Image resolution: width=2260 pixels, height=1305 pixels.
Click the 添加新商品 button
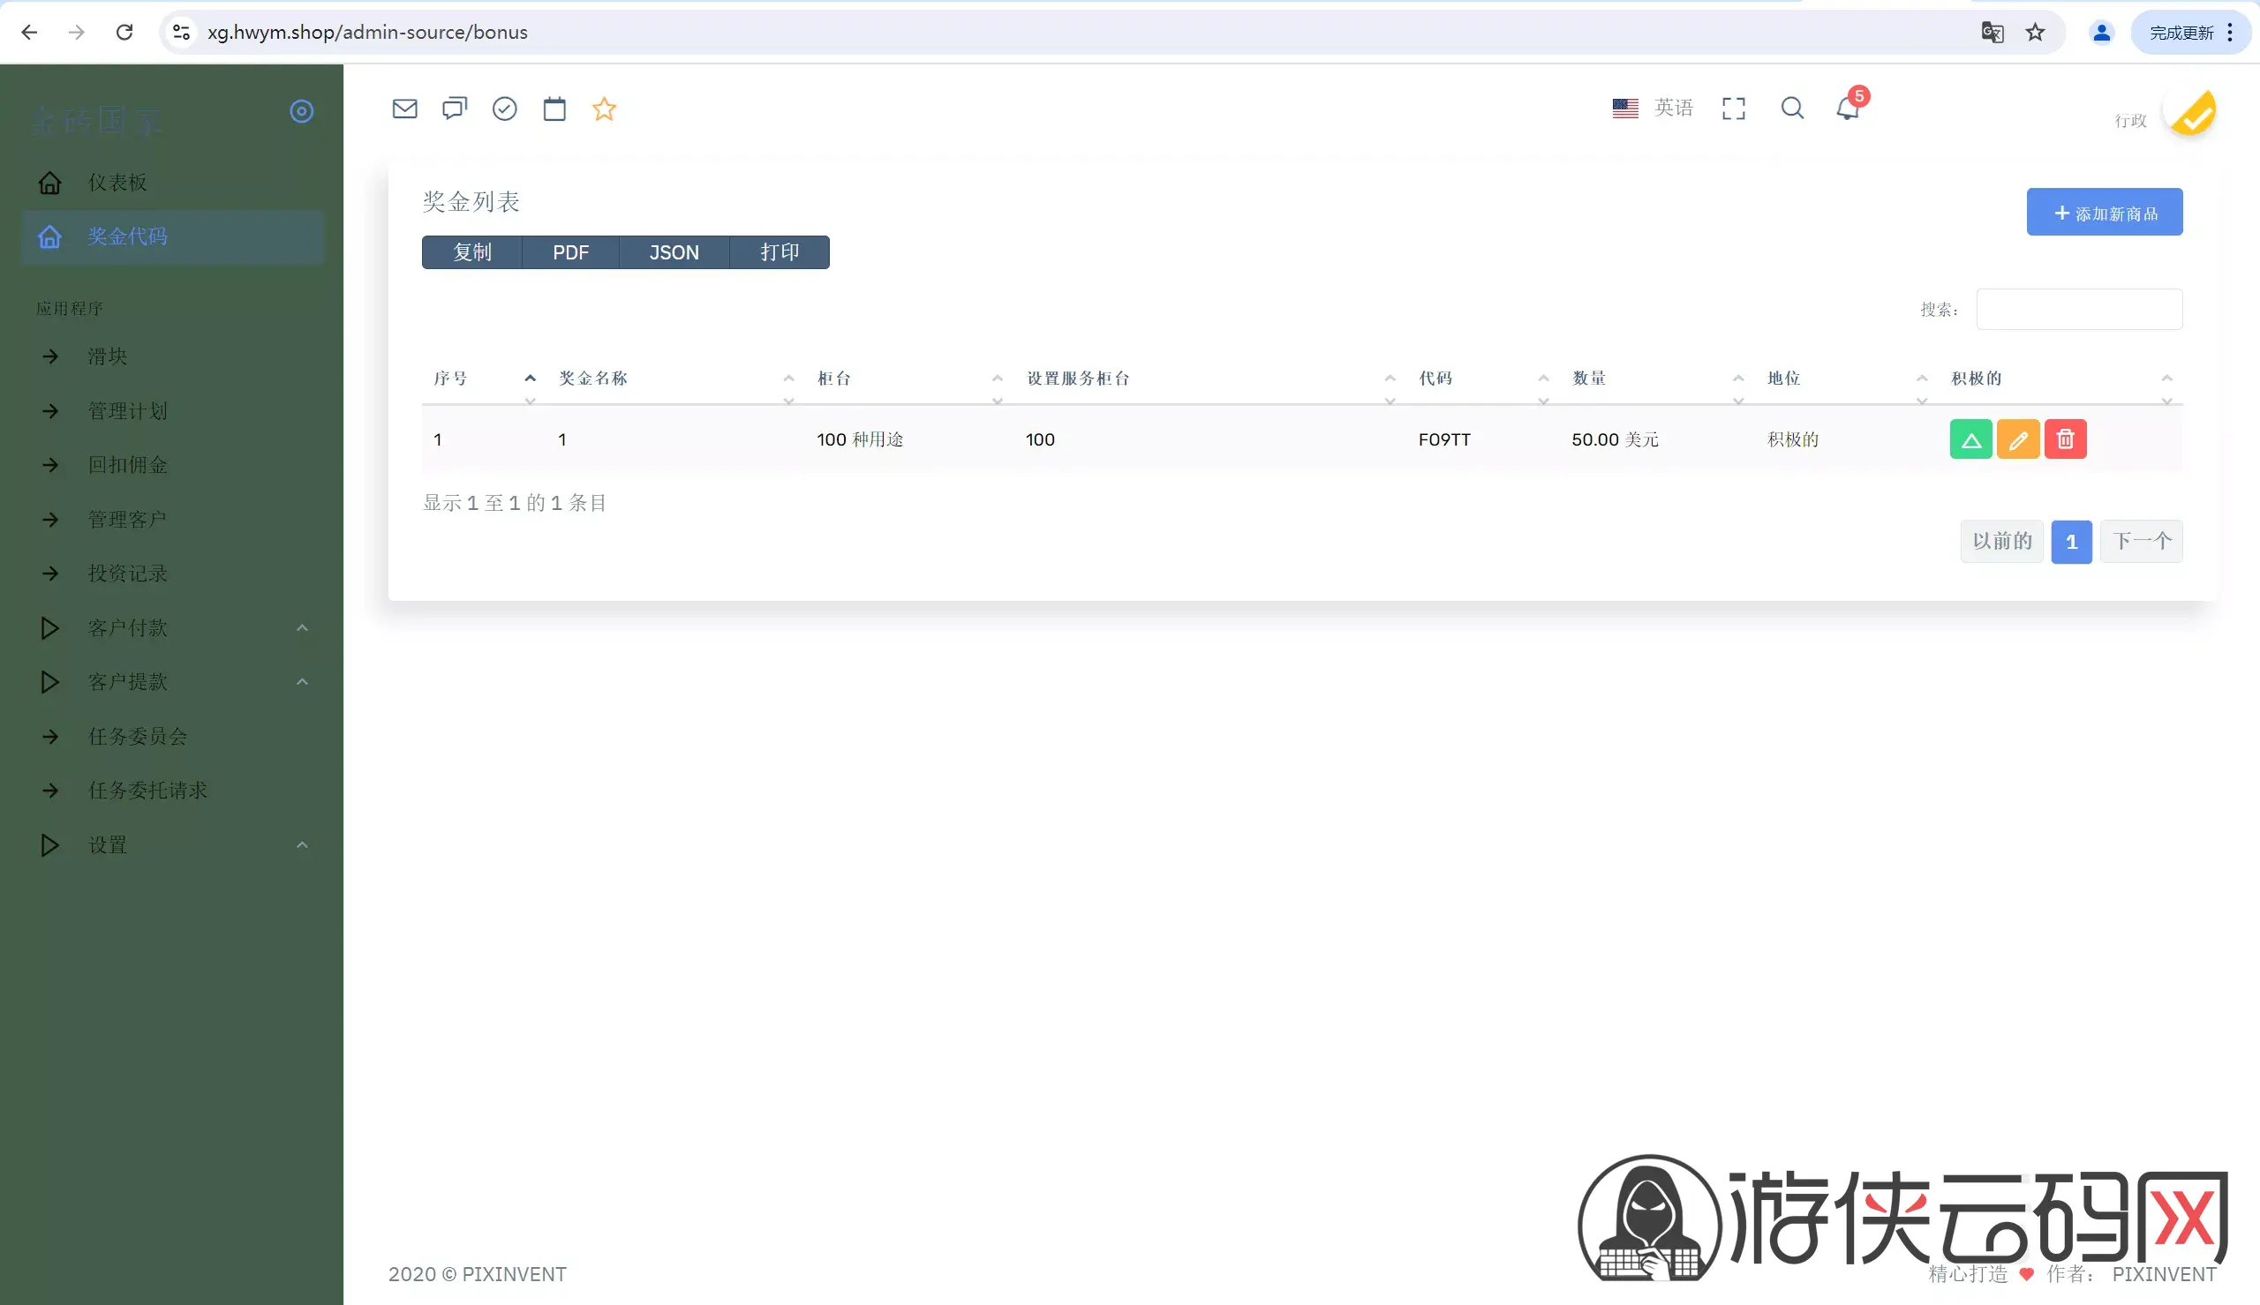(2104, 213)
